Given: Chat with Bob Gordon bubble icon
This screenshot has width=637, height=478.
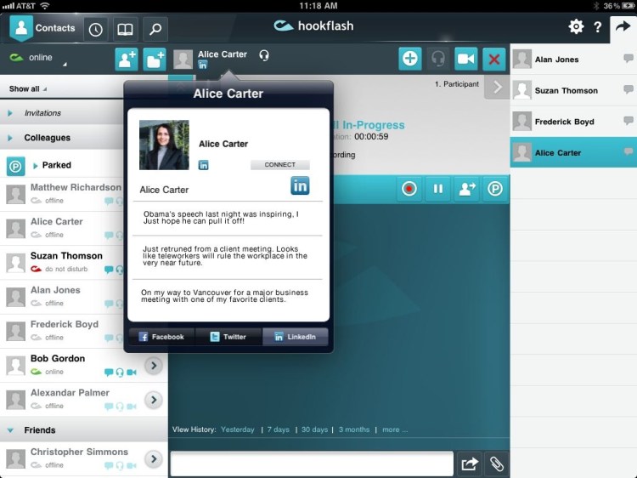Looking at the screenshot, I should (x=109, y=372).
